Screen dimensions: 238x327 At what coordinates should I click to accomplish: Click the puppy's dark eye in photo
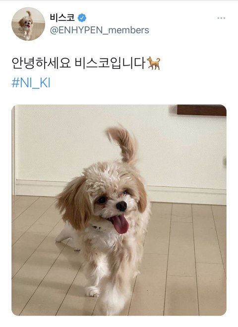pyautogui.click(x=102, y=201)
